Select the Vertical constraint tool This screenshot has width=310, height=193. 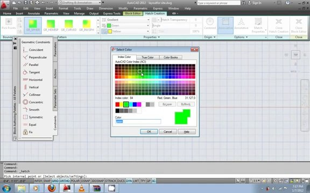tap(31, 87)
